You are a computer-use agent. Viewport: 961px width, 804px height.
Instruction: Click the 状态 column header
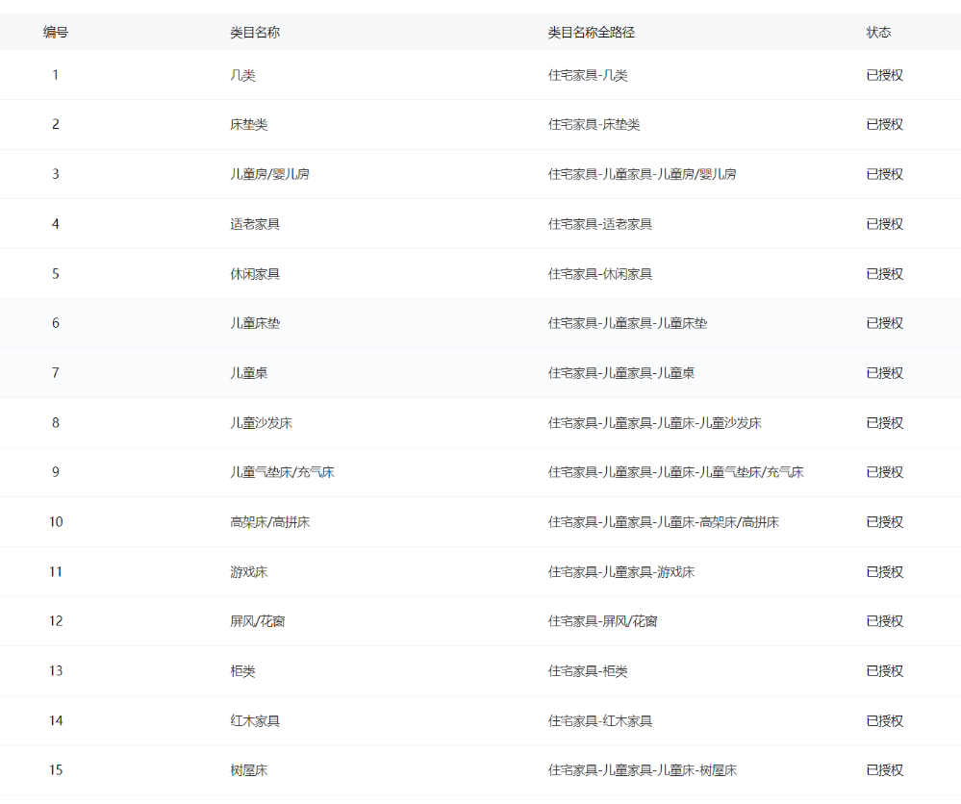pyautogui.click(x=878, y=33)
